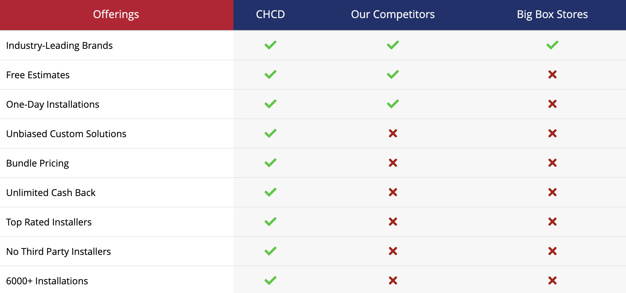Click Big Box Stores cross for 6000+ Installations

click(552, 281)
